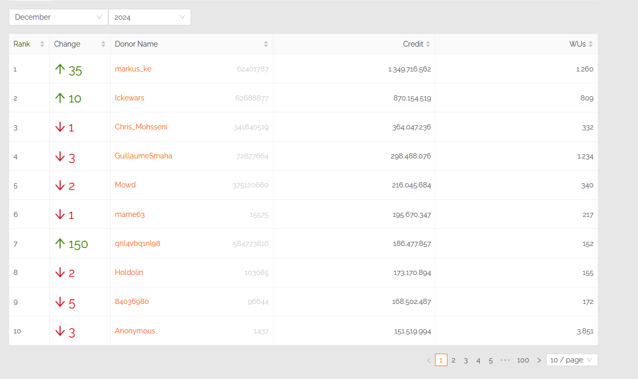Click WUs value 1.234
Viewport: 638px width, 379px height.
tap(585, 156)
